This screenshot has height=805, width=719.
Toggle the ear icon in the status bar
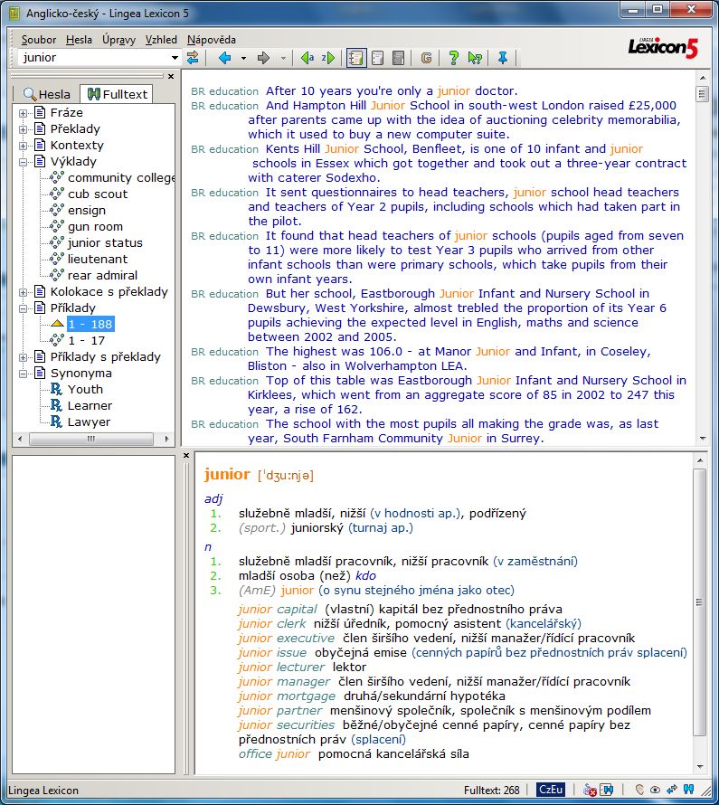(639, 789)
